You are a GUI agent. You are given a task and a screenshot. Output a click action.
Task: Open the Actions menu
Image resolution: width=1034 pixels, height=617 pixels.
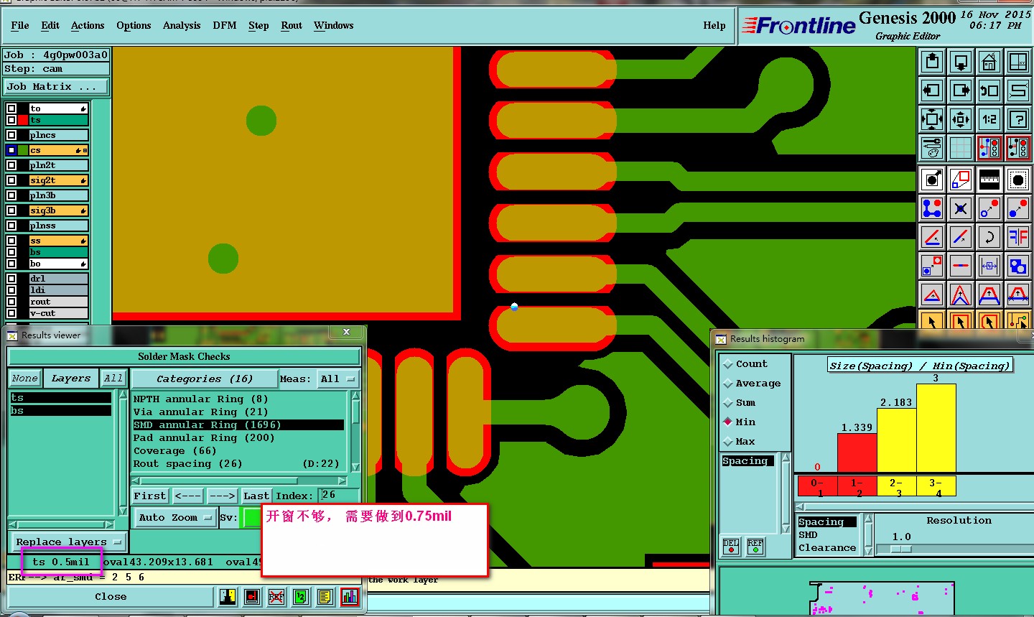pos(88,25)
